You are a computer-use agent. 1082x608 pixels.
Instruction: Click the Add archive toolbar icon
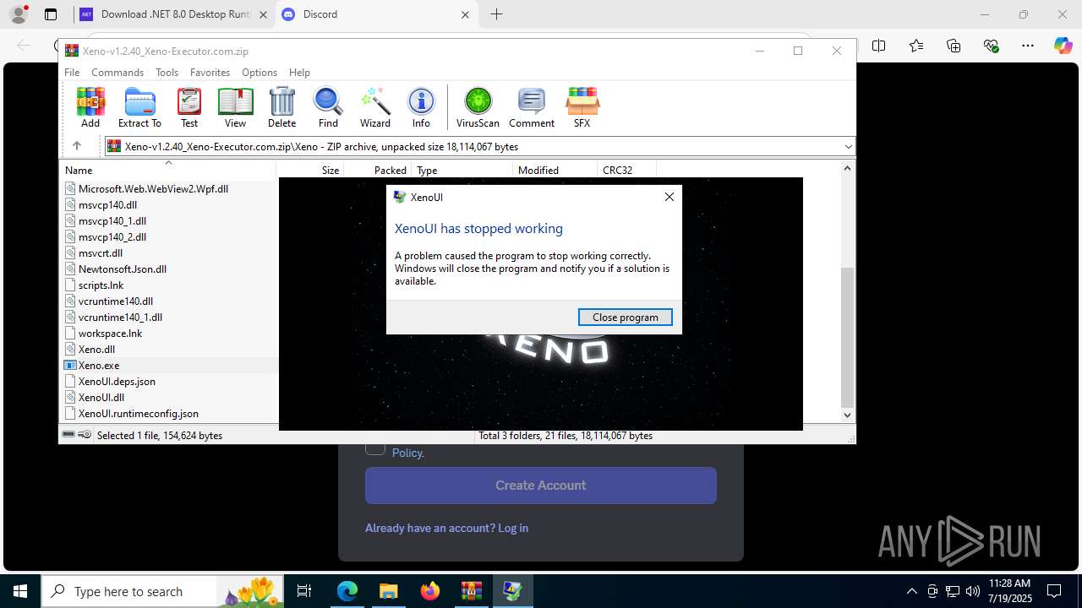90,107
